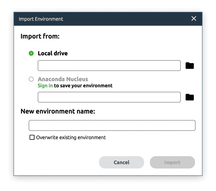Click the New environment name: heading
Image resolution: width=216 pixels, height=191 pixels.
click(58, 111)
